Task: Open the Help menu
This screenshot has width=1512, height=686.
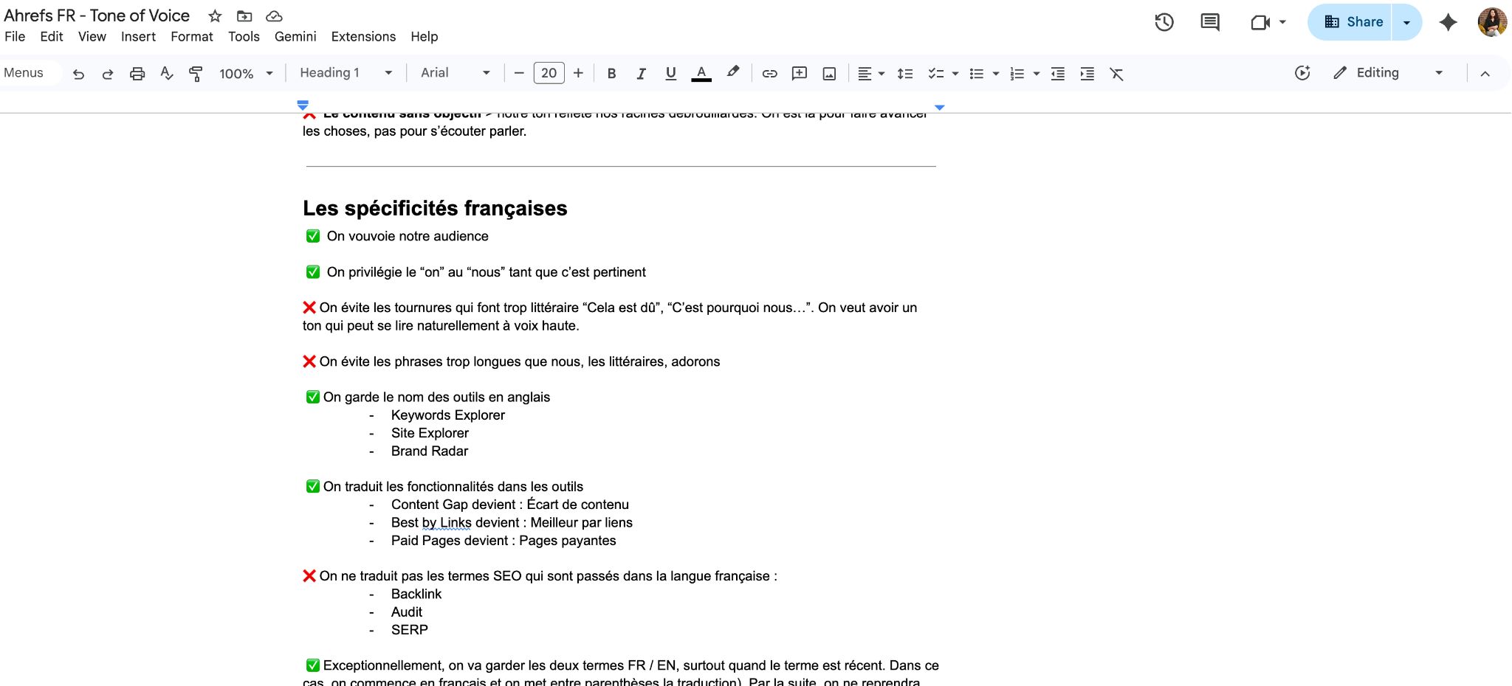Action: (425, 37)
